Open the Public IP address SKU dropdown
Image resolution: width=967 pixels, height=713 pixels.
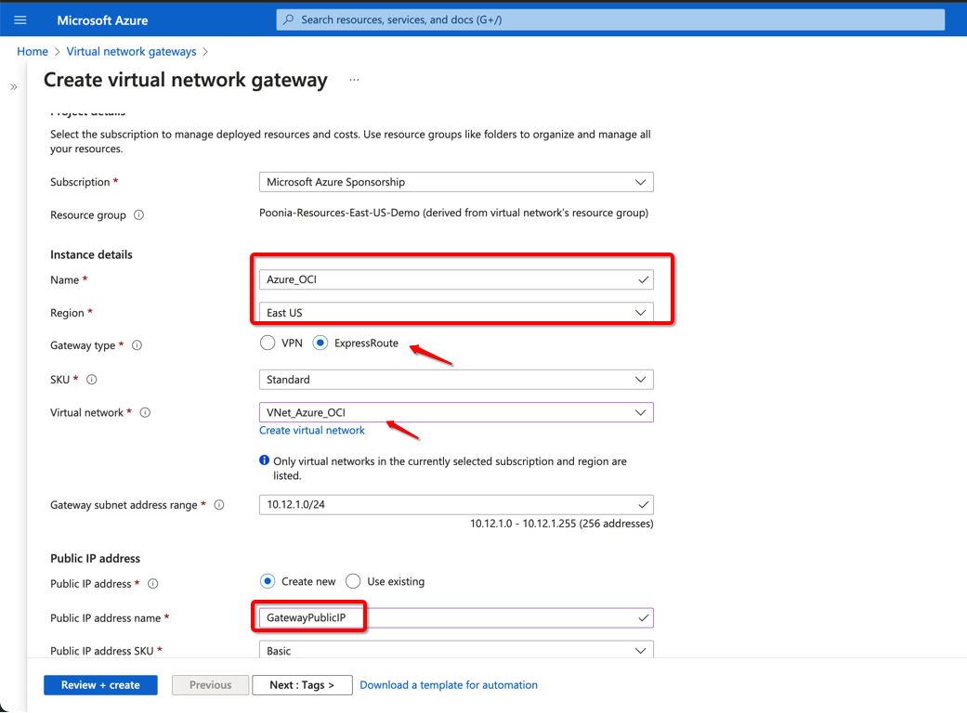(456, 650)
